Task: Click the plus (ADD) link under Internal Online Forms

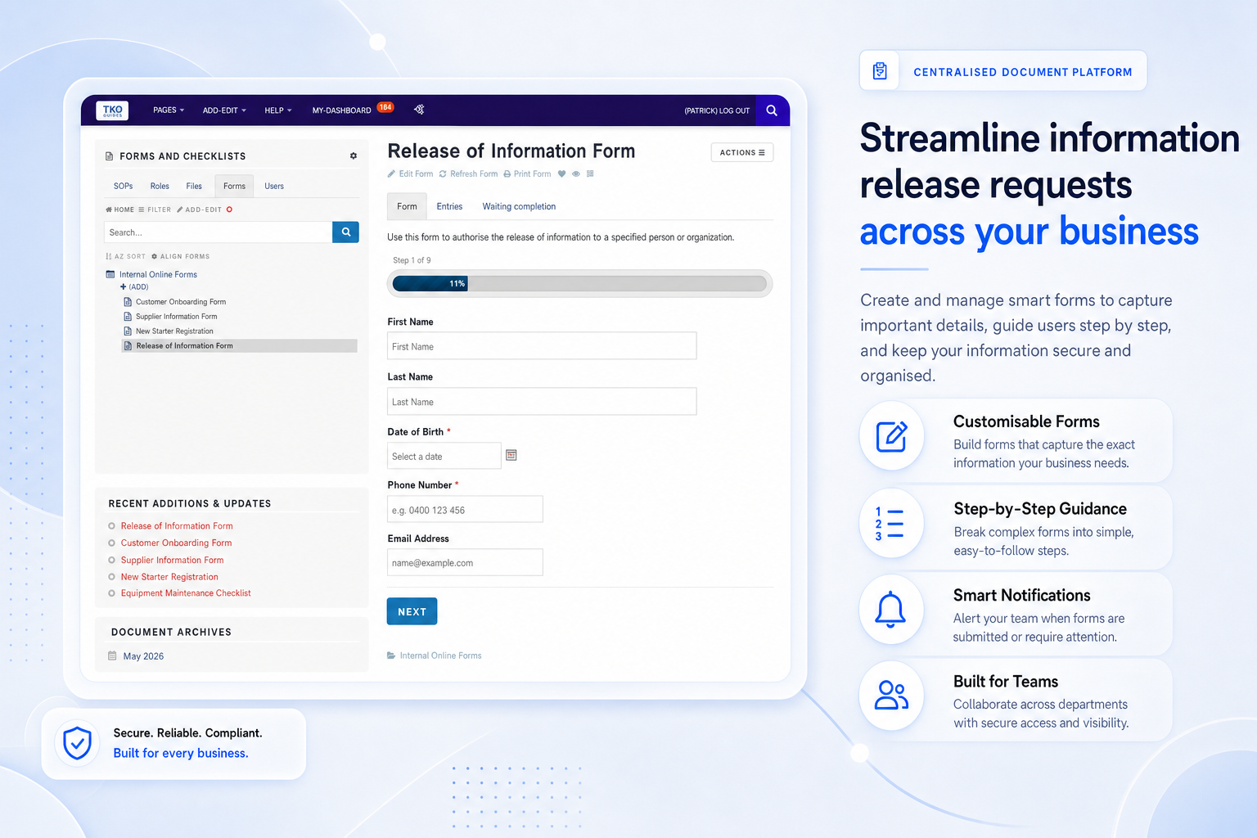Action: 134,287
